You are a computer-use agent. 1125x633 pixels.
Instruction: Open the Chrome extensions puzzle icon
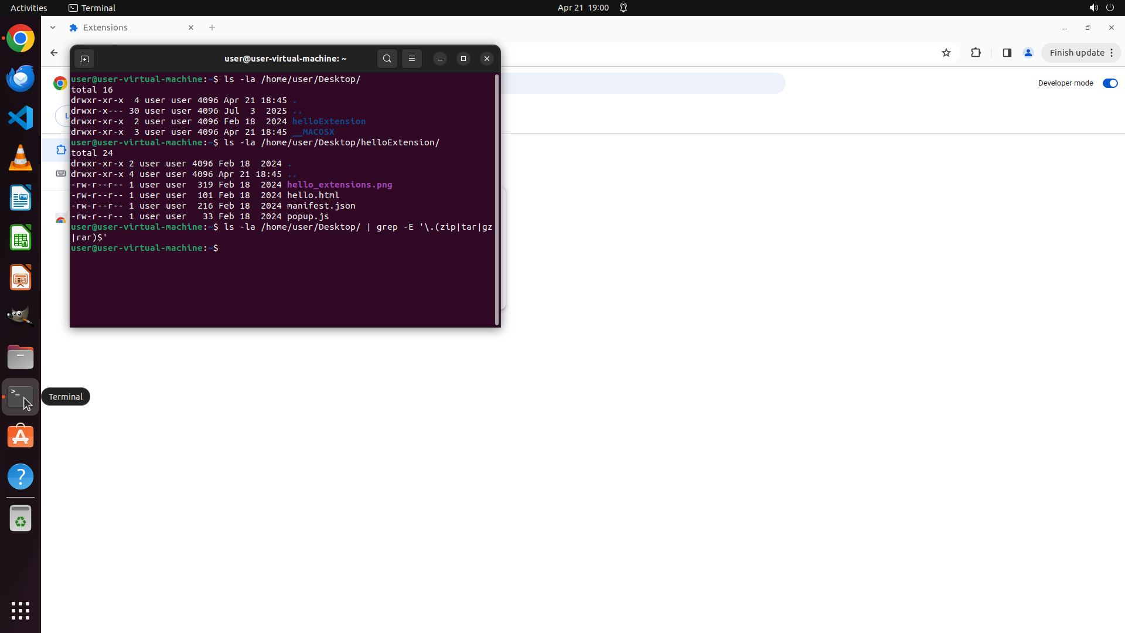point(976,53)
